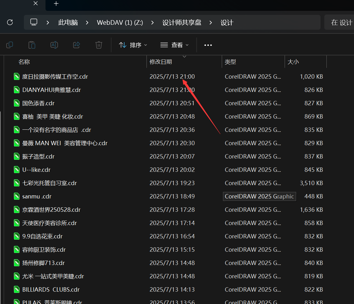Select the file name 国色添香.cdr
Screen dimensions: 354x304
[38, 103]
